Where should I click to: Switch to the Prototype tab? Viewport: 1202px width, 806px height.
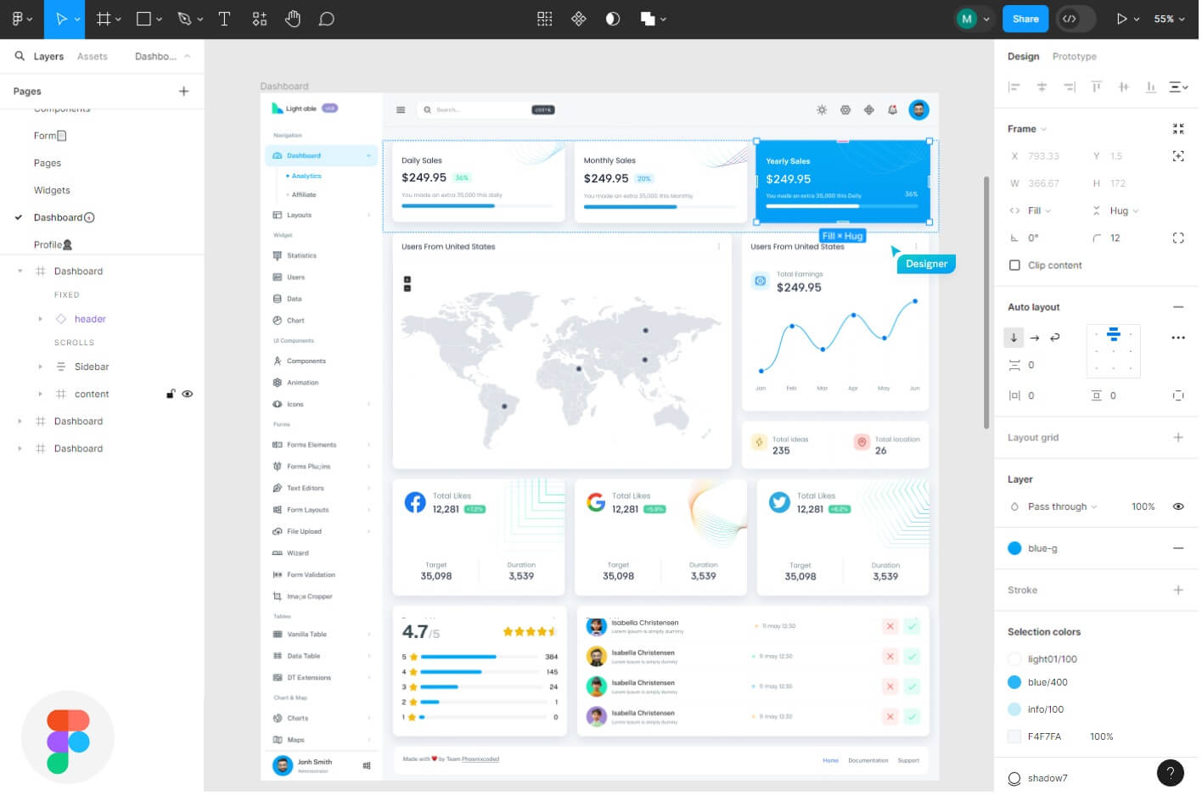pyautogui.click(x=1074, y=57)
